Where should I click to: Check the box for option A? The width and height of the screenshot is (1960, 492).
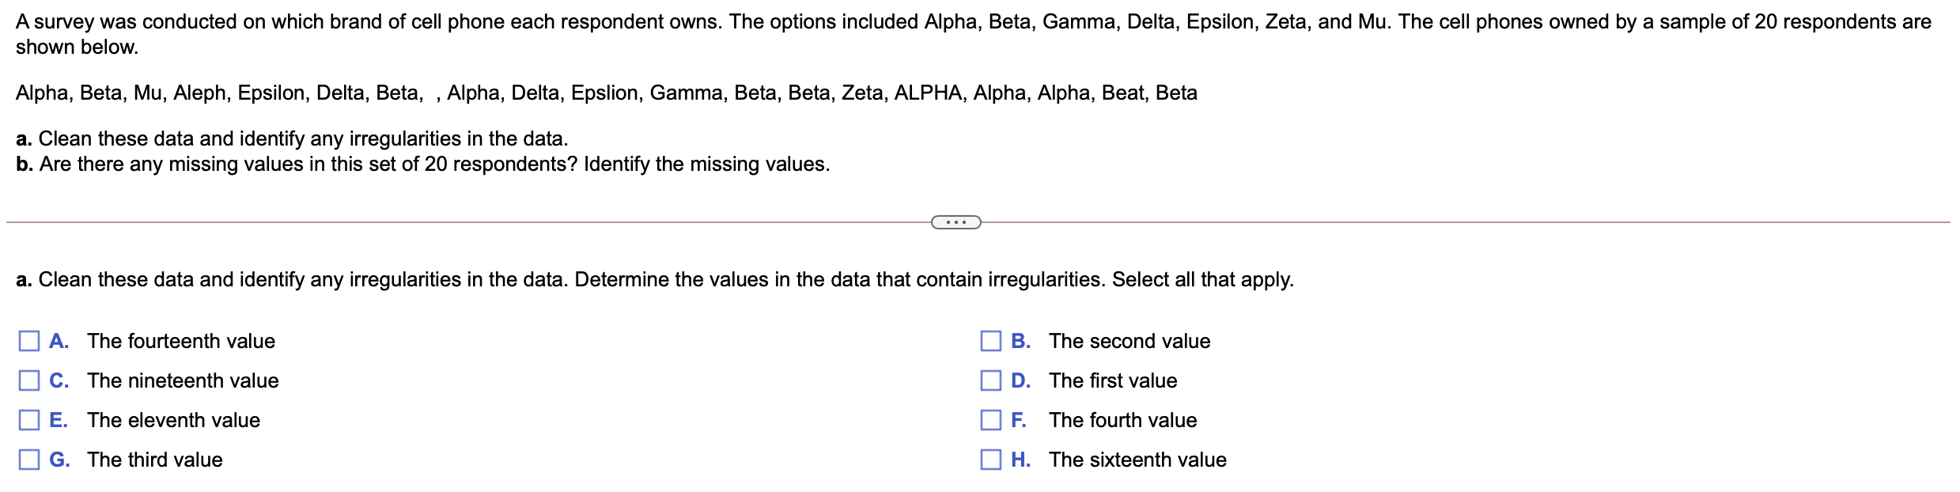point(29,341)
